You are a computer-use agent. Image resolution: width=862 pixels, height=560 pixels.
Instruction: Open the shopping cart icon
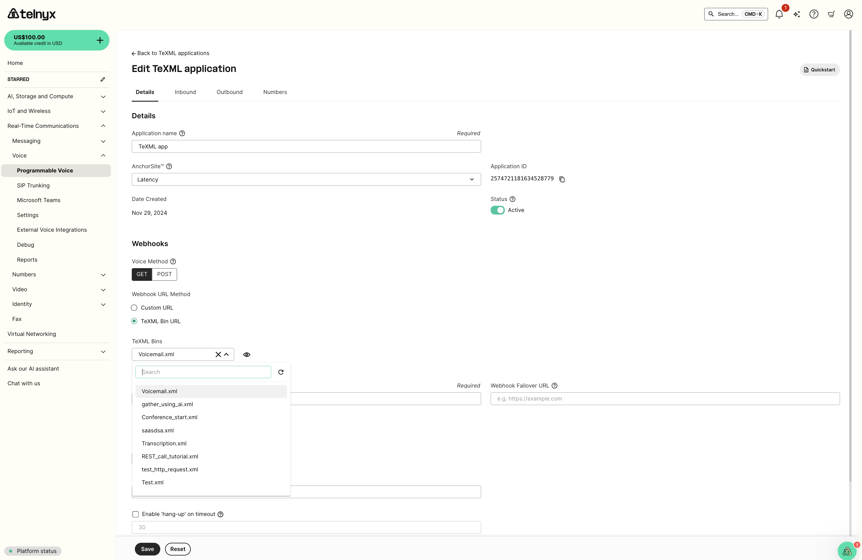point(831,14)
